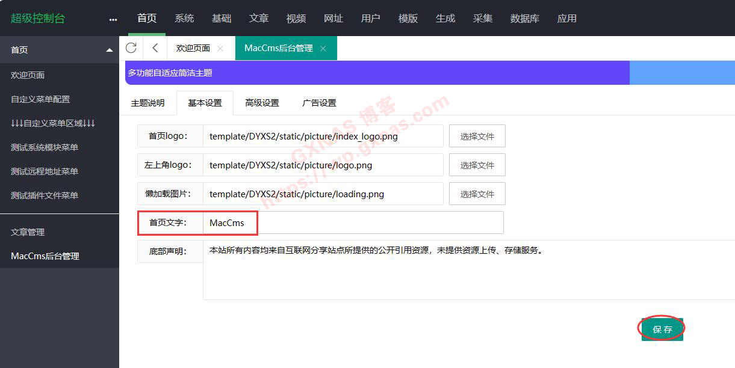Open 自定义菜单配置 in the sidebar
Image resolution: width=735 pixels, height=368 pixels.
(x=40, y=99)
